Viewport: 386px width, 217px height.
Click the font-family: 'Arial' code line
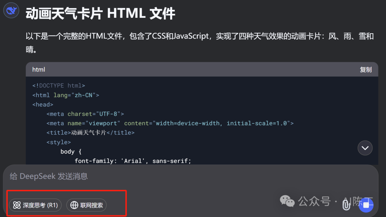pos(133,161)
